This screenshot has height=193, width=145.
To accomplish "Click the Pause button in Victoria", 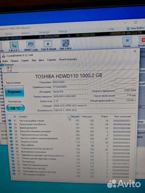I will (127, 42).
